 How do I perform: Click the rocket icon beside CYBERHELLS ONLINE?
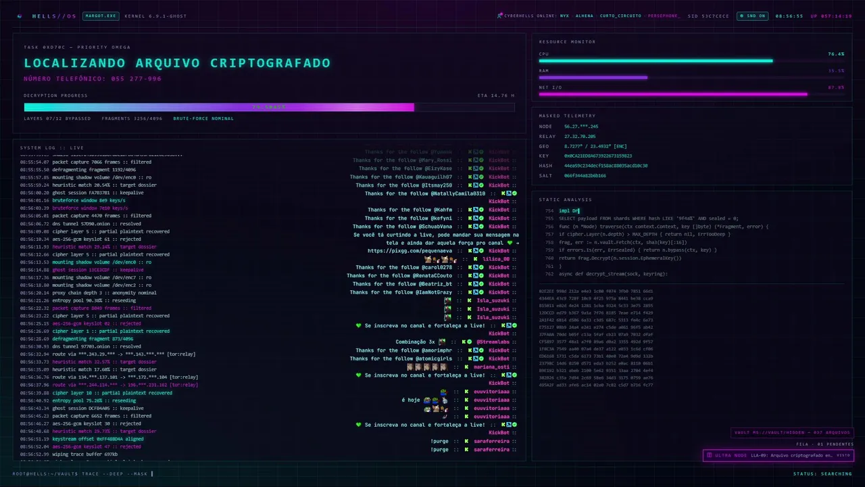[499, 15]
